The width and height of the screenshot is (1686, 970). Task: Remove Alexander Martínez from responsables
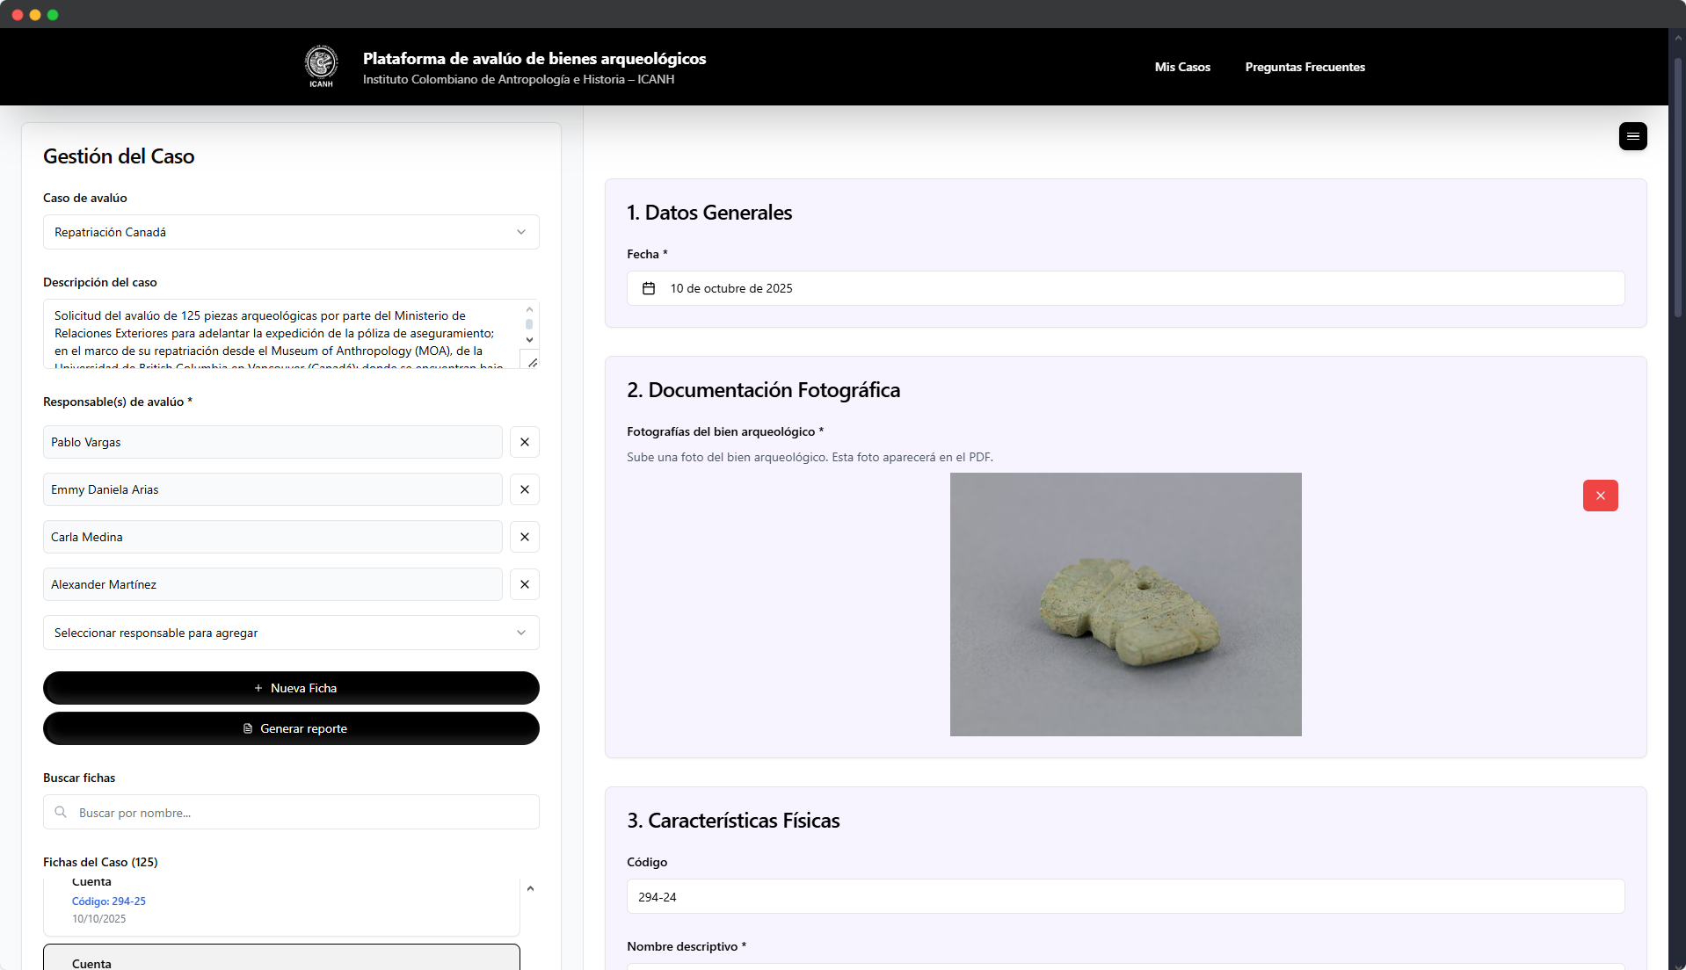click(x=525, y=584)
